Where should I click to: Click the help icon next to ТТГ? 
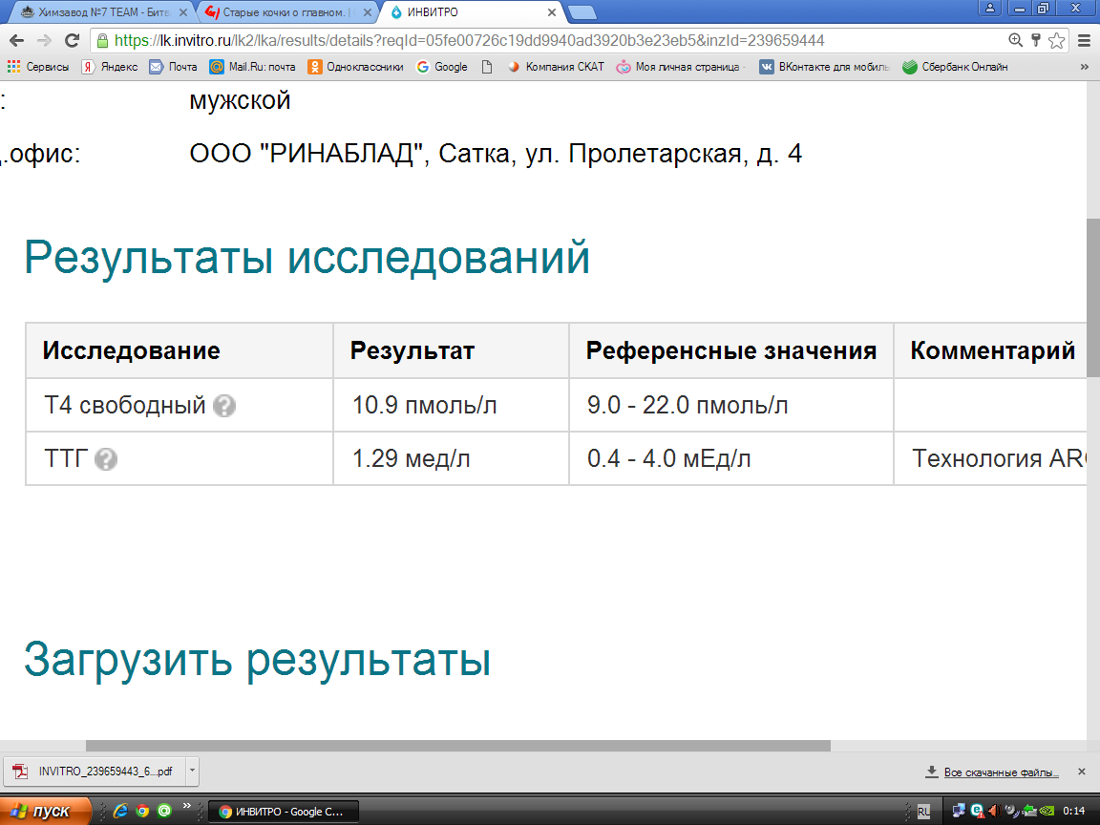pyautogui.click(x=106, y=458)
